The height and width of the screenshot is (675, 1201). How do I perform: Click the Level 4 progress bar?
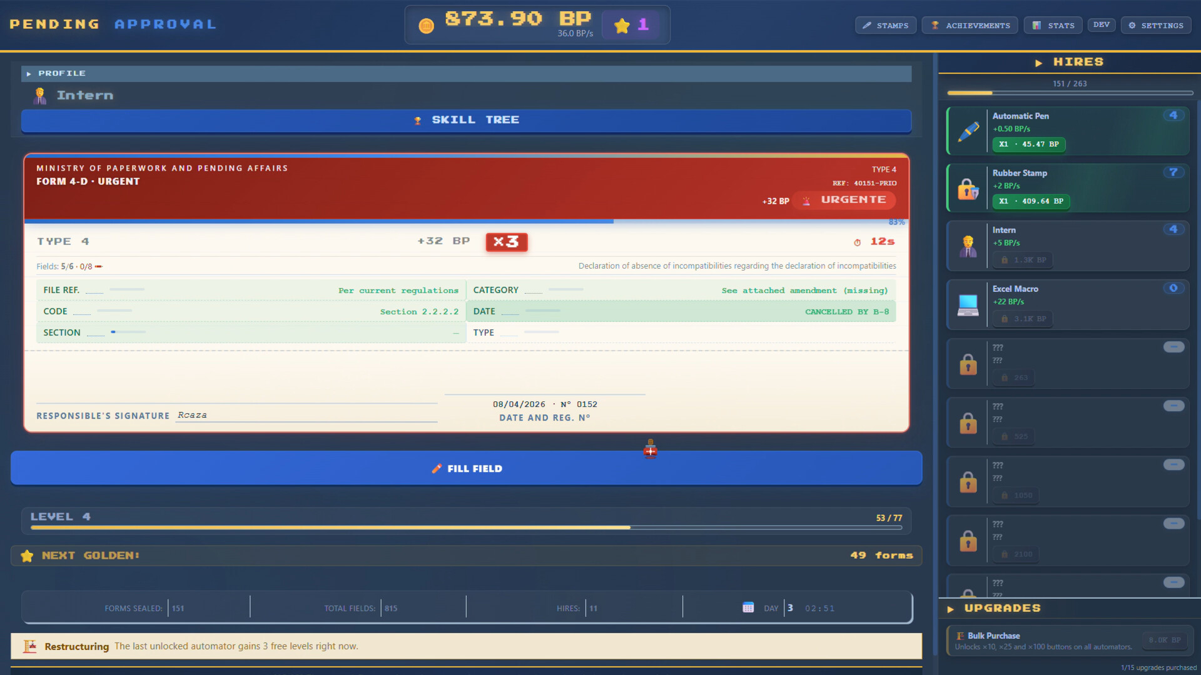tap(466, 527)
